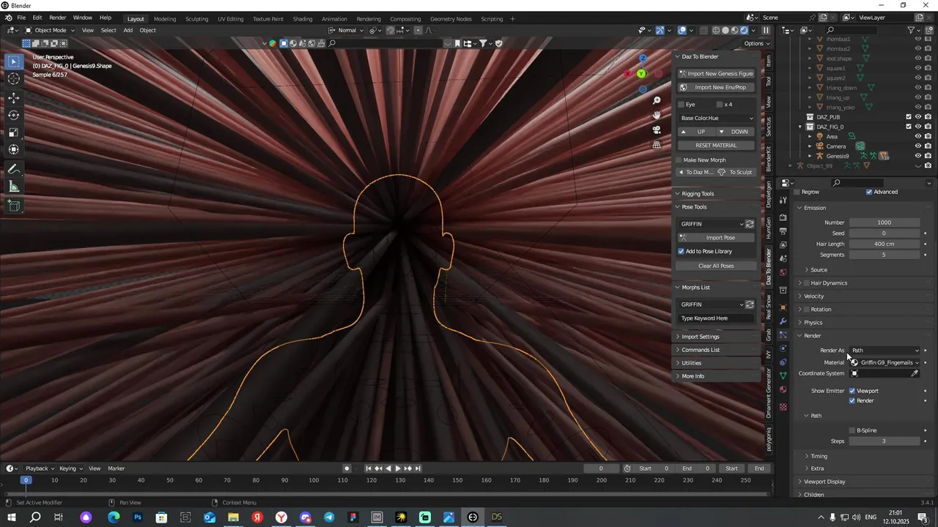The width and height of the screenshot is (938, 527).
Task: Select the Measure ruler tool
Action: click(x=14, y=187)
